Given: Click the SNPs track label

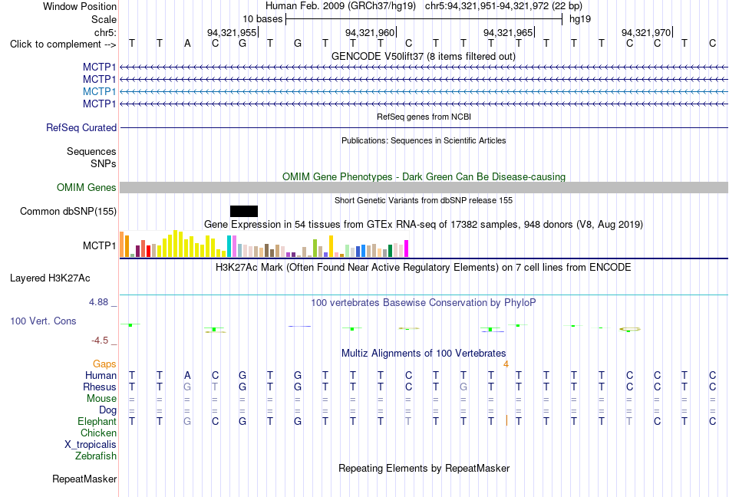Looking at the screenshot, I should click(x=104, y=163).
